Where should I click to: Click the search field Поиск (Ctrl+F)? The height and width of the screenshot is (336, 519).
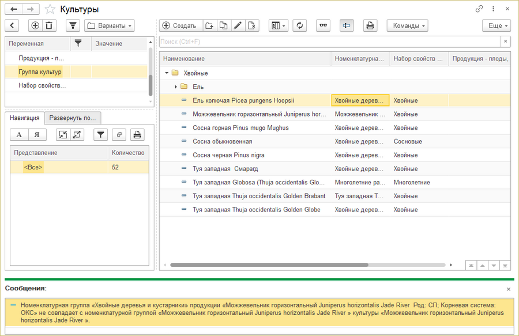329,41
